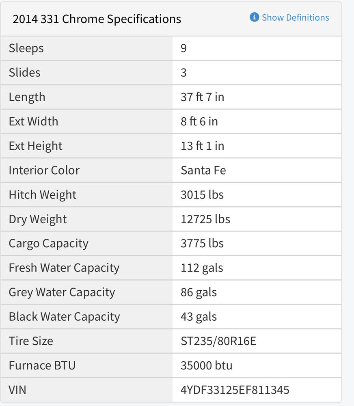
Task: Click the Black Water Capacity value 43 gals
Action: click(199, 317)
